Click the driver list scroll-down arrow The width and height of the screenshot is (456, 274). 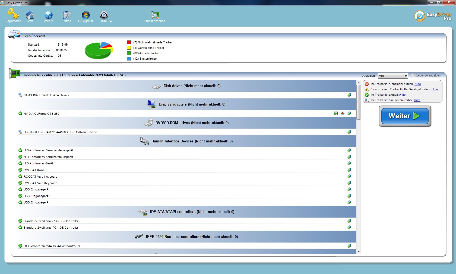(x=358, y=252)
